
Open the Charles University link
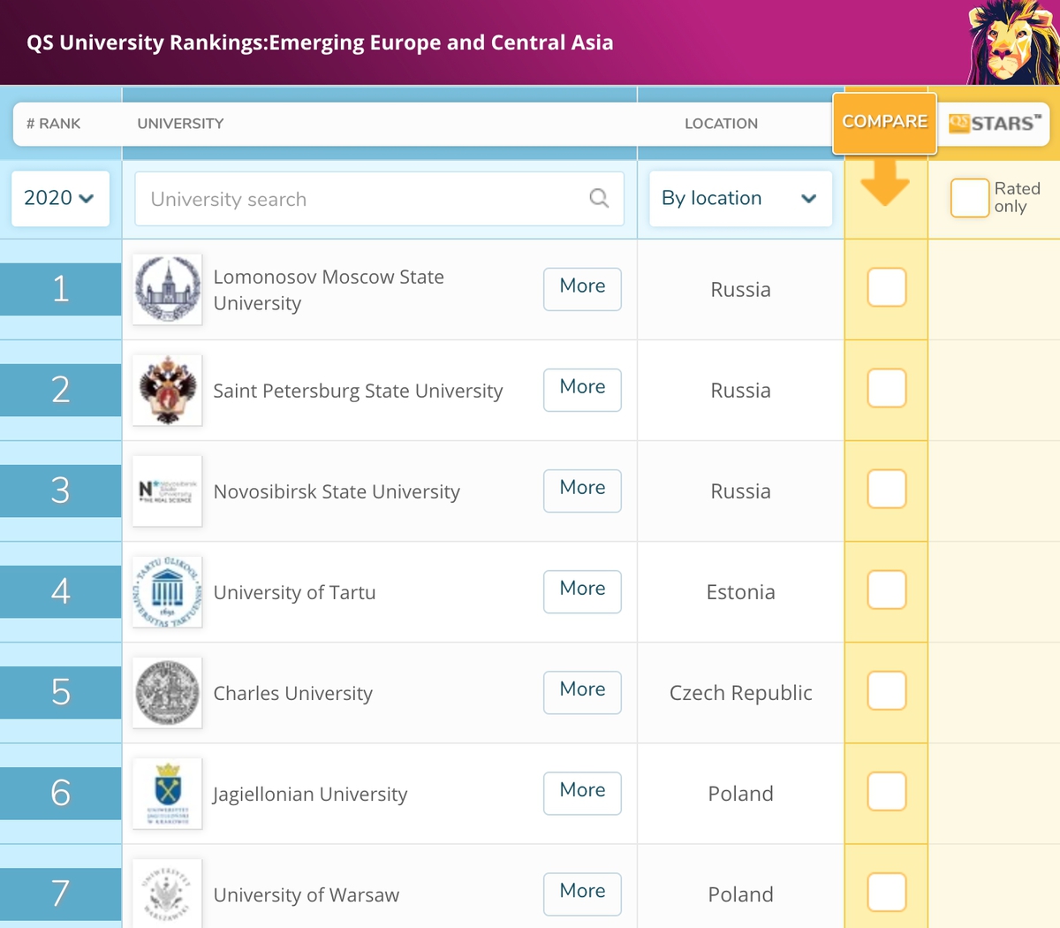pos(292,693)
